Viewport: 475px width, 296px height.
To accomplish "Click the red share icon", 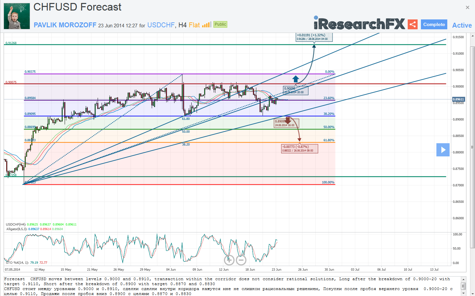I will [412, 24].
